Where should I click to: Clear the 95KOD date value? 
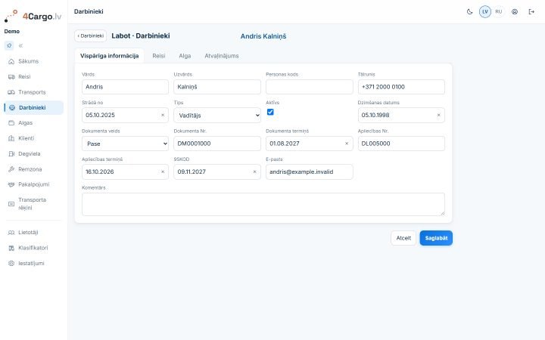[254, 172]
